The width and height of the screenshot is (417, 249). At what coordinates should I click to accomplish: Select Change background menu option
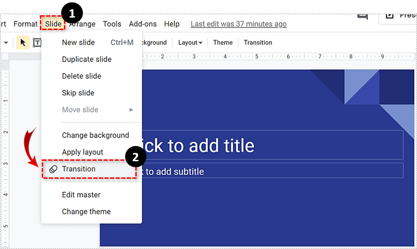coord(95,135)
